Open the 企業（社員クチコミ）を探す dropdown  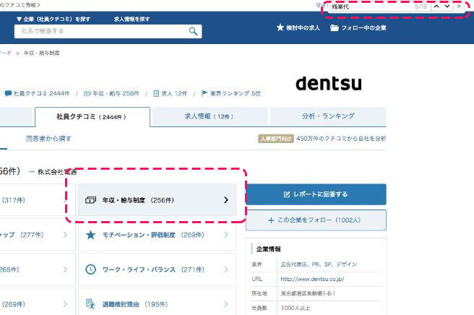[53, 19]
